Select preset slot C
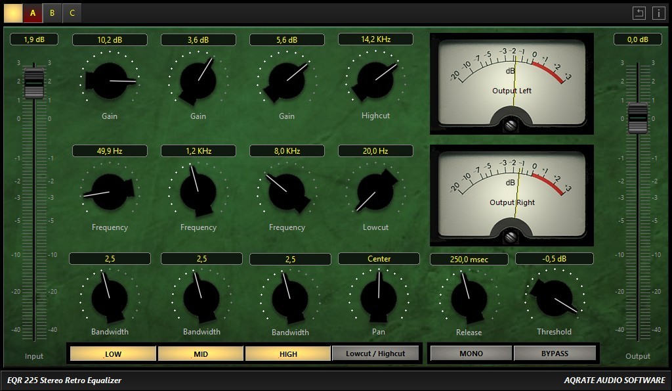The width and height of the screenshot is (672, 391). (x=72, y=12)
